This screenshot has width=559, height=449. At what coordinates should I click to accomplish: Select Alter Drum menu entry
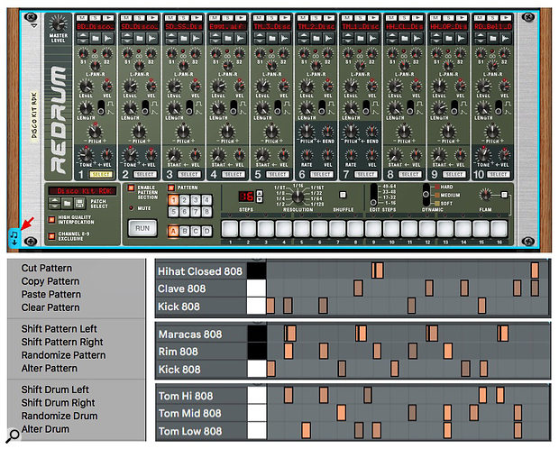pyautogui.click(x=45, y=429)
